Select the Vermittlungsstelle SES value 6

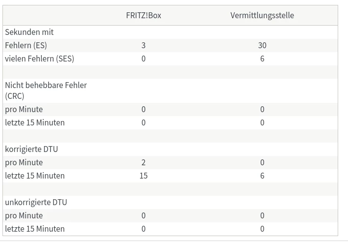(x=262, y=59)
